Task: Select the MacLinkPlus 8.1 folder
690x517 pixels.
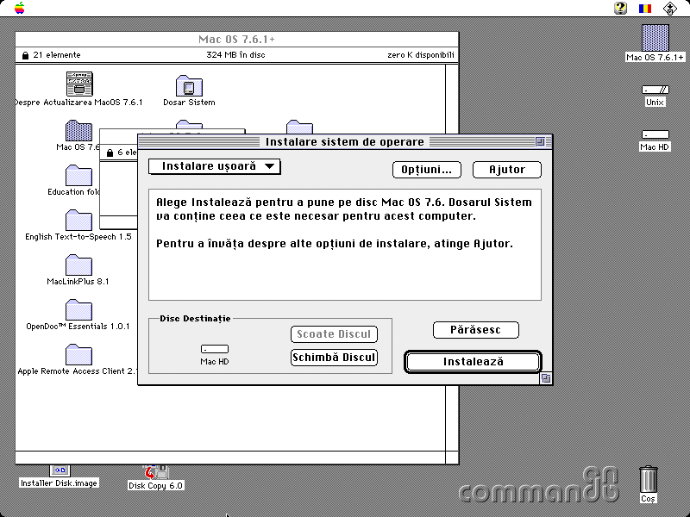Action: (78, 265)
